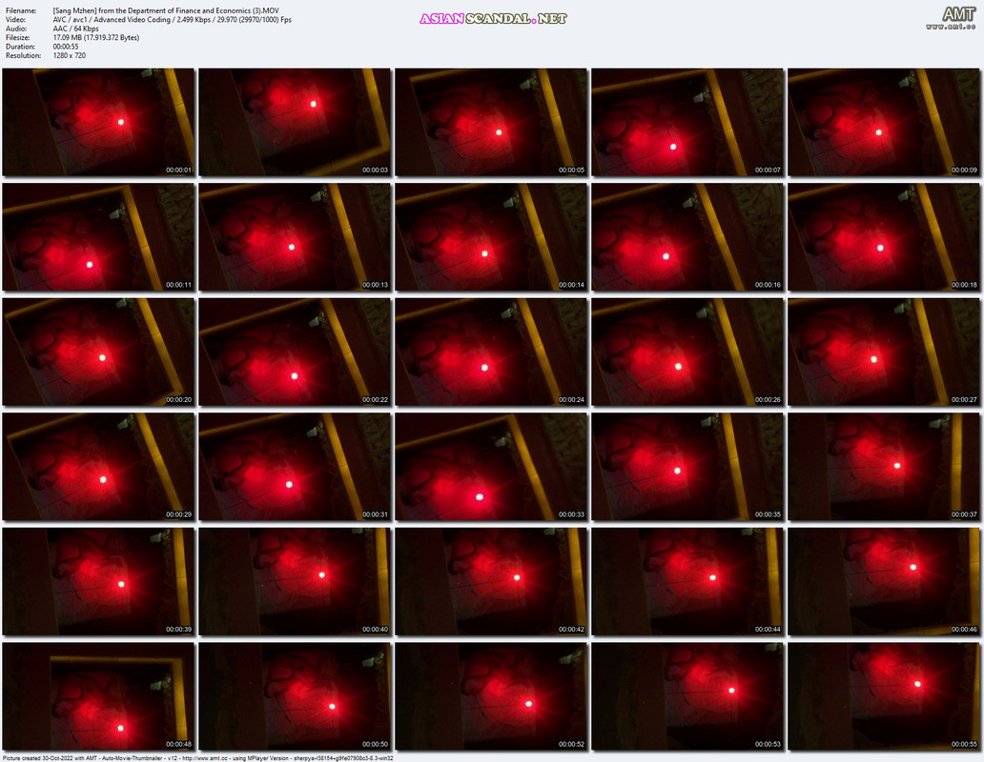Select the thumbnail with timestamp 00:00:03
The height and width of the screenshot is (762, 984).
tap(295, 122)
